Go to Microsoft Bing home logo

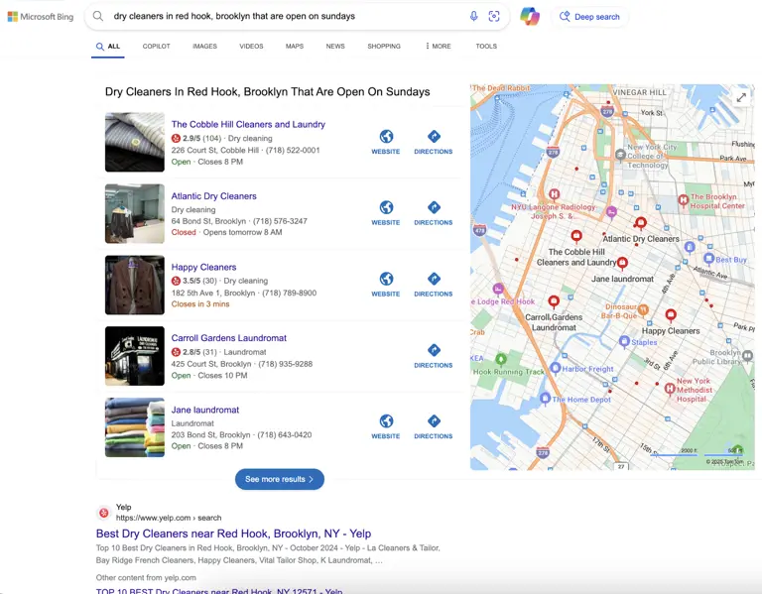click(41, 17)
